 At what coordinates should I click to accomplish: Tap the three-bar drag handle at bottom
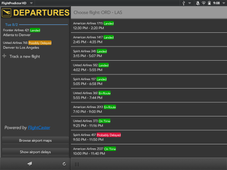[x=77, y=164]
